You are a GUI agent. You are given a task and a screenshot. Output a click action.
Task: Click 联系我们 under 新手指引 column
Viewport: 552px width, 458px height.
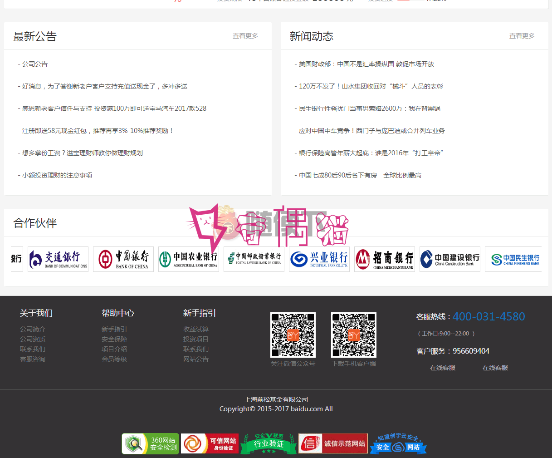196,349
